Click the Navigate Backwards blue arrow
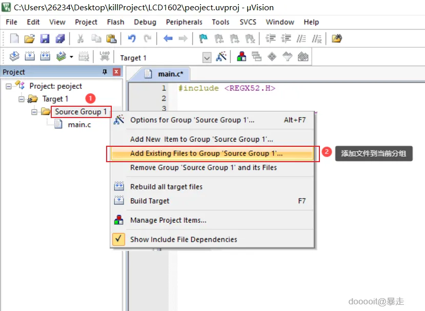 tap(168, 38)
